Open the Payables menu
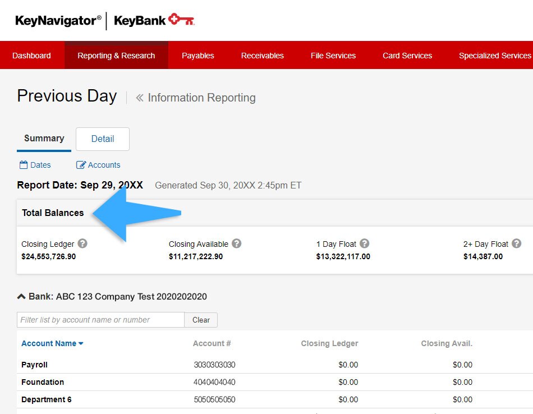 tap(198, 56)
